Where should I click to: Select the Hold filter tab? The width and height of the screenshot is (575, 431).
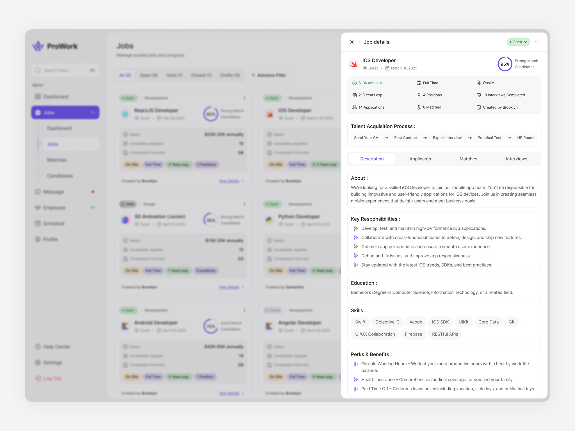point(174,75)
